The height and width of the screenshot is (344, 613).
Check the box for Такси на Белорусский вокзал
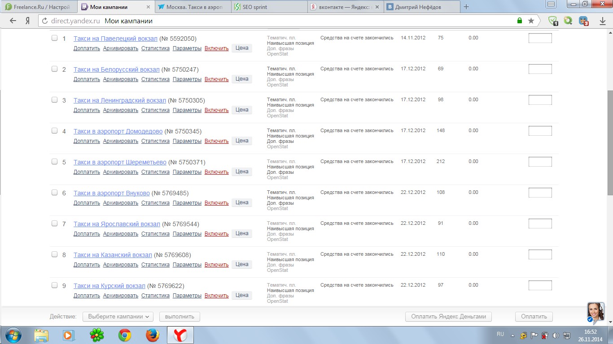point(54,69)
